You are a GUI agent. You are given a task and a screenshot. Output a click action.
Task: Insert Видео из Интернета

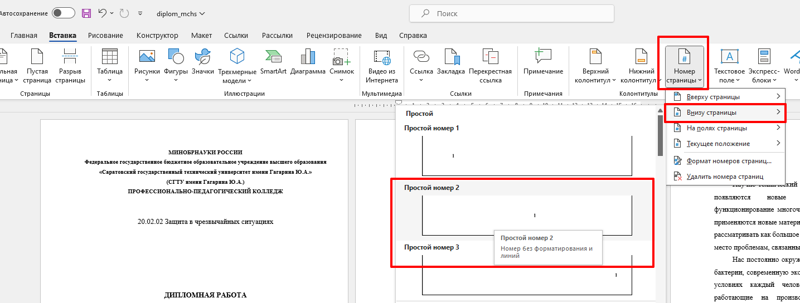[x=382, y=66]
